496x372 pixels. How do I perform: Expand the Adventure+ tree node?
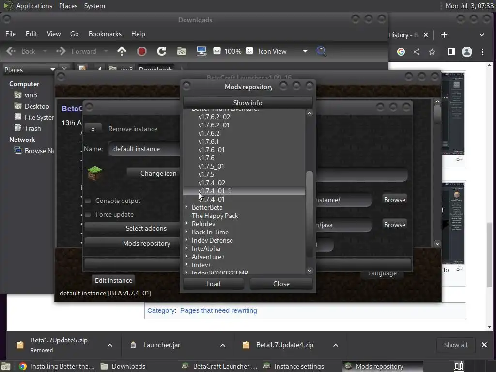pyautogui.click(x=186, y=256)
